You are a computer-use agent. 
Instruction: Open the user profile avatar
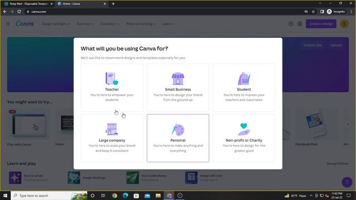pos(344,24)
